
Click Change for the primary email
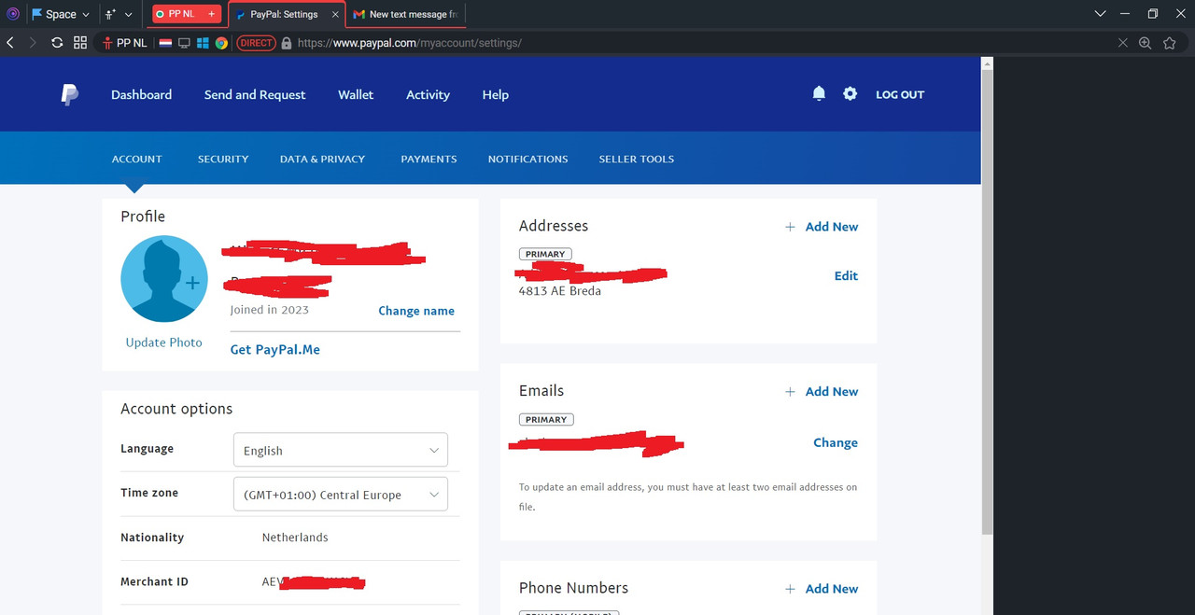[x=836, y=442]
